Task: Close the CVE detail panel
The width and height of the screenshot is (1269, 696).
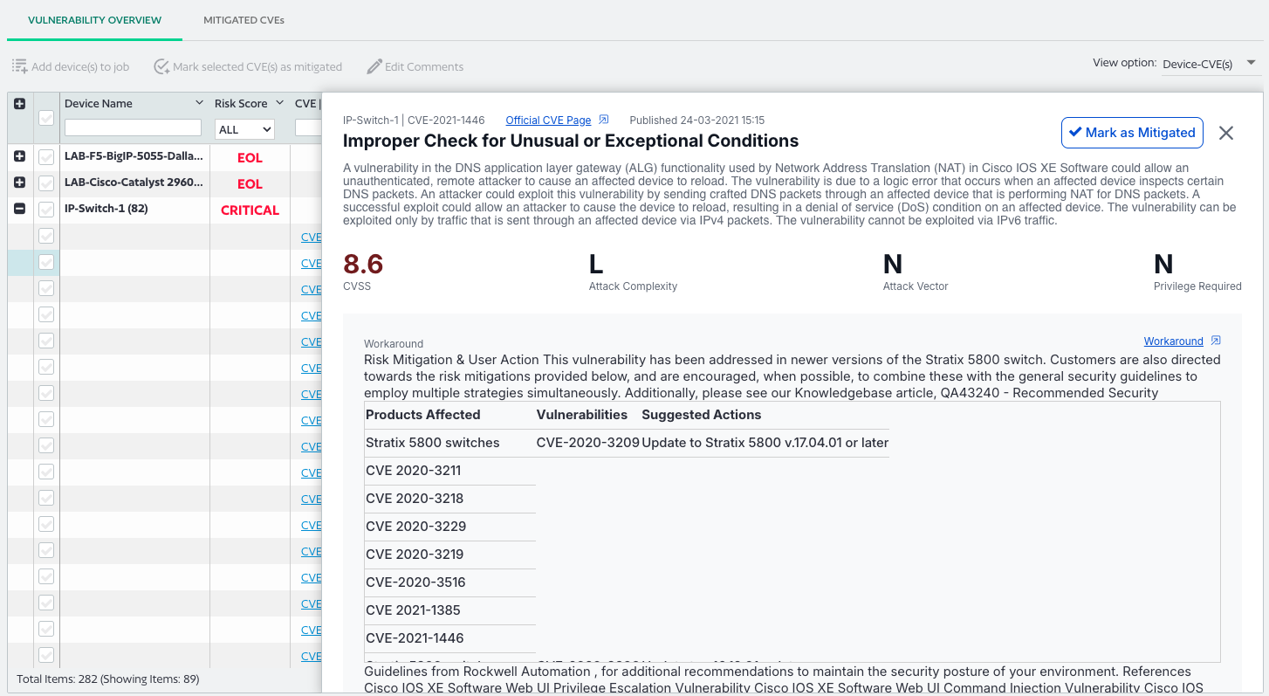Action: click(x=1226, y=133)
